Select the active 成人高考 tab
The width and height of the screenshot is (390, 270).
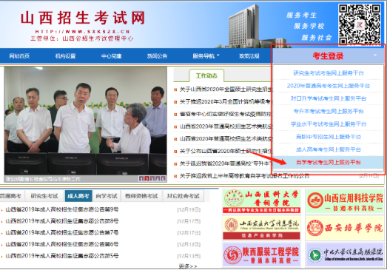click(x=78, y=196)
